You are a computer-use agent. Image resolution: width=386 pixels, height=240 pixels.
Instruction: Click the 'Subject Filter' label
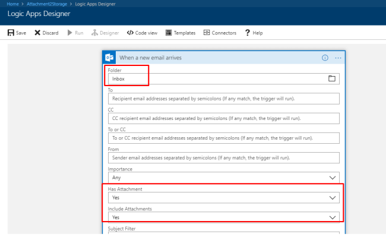[x=122, y=229]
